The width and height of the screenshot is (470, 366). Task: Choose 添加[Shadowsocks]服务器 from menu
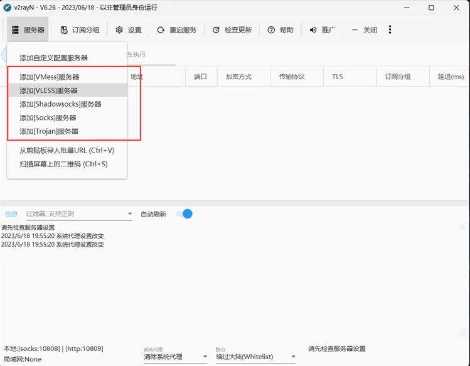[67, 104]
